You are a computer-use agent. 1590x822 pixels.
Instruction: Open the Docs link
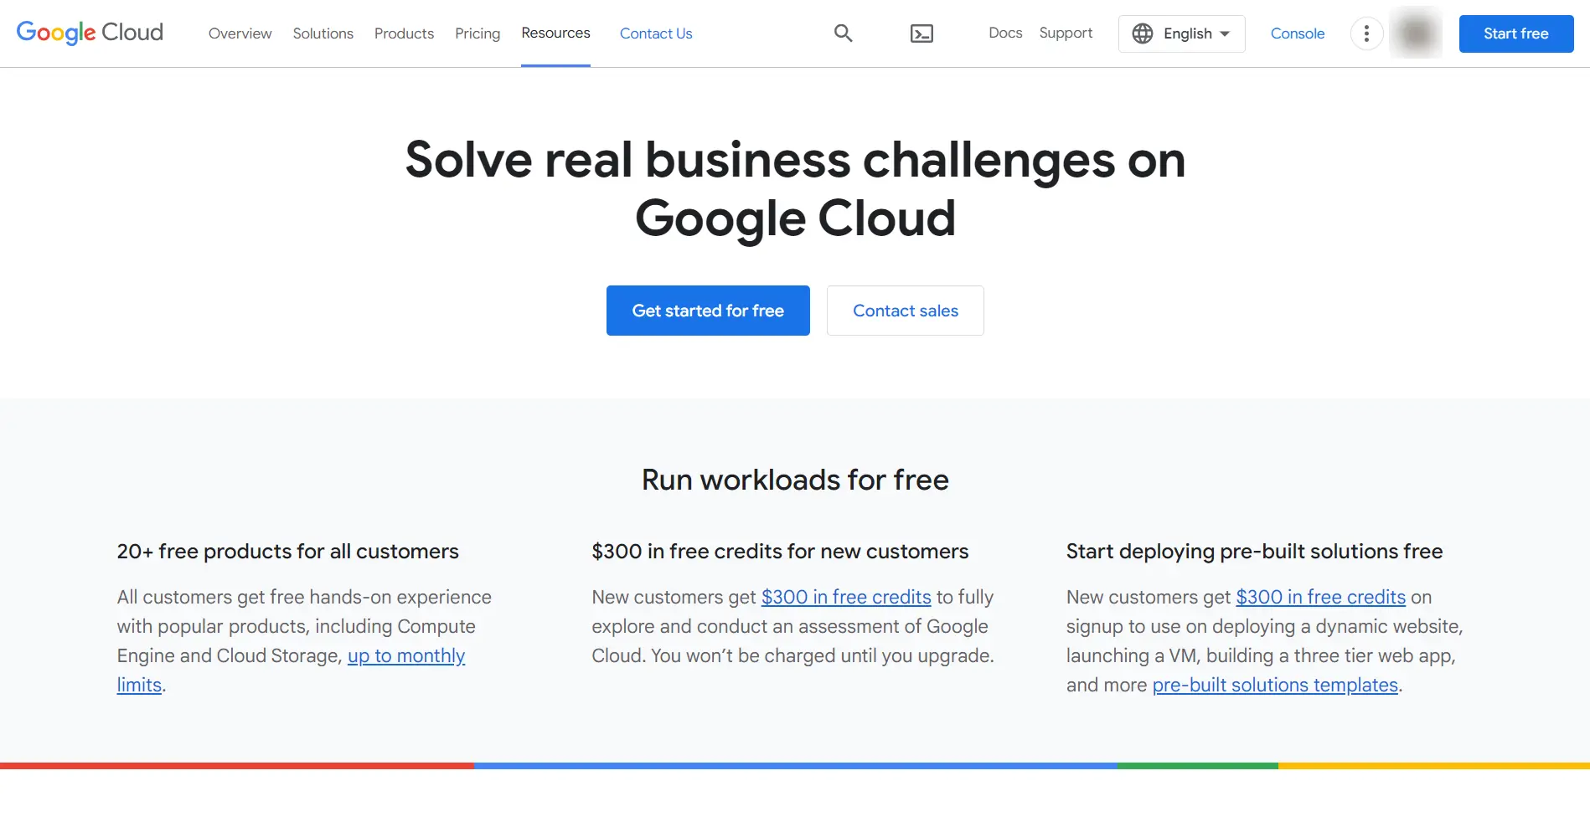[1005, 33]
